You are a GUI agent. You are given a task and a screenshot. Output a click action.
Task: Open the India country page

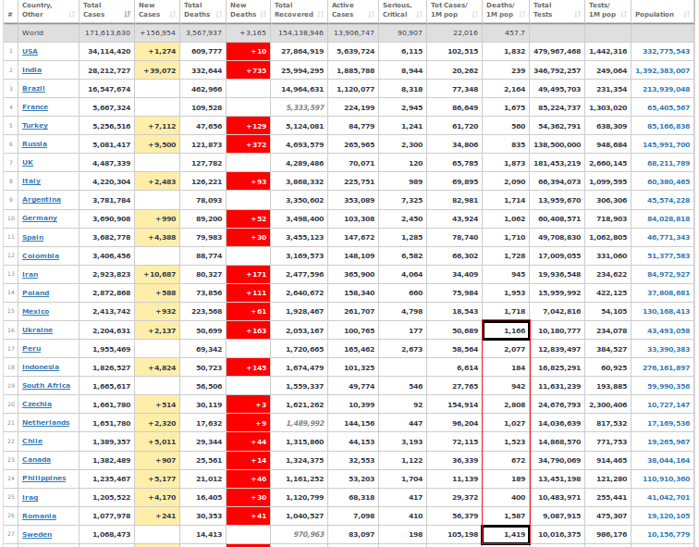pos(31,70)
